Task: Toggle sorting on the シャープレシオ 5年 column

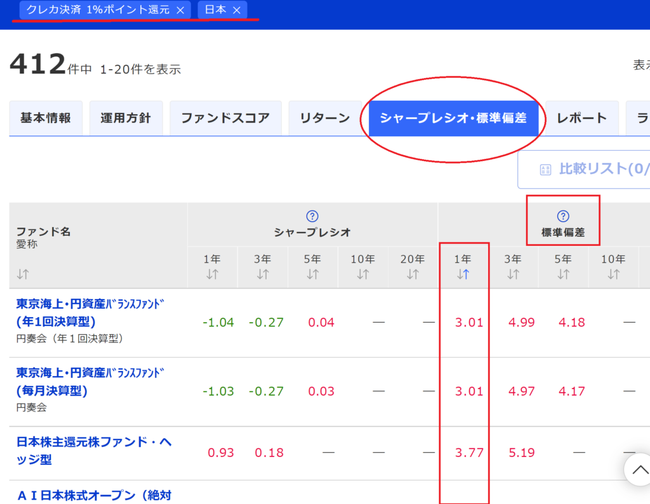Action: (312, 274)
